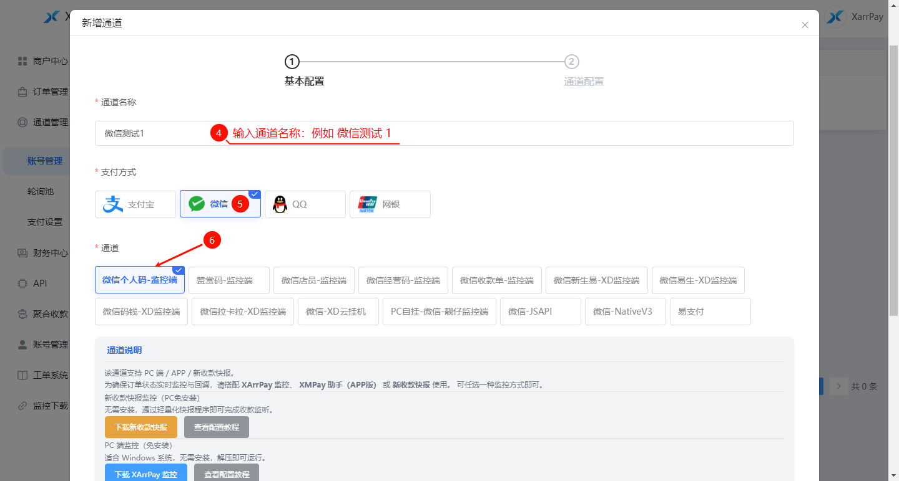Click the UnionPay bank card icon
Image resolution: width=899 pixels, height=481 pixels.
click(x=367, y=204)
